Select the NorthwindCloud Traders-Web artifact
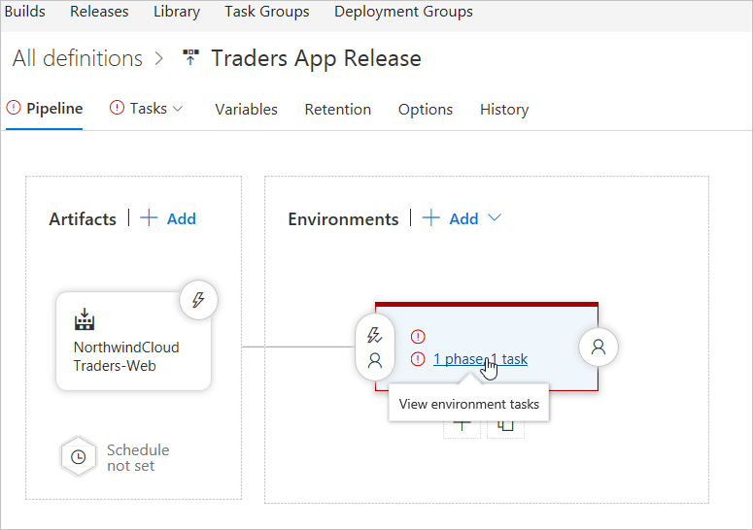Viewport: 753px width, 530px height. (x=133, y=341)
